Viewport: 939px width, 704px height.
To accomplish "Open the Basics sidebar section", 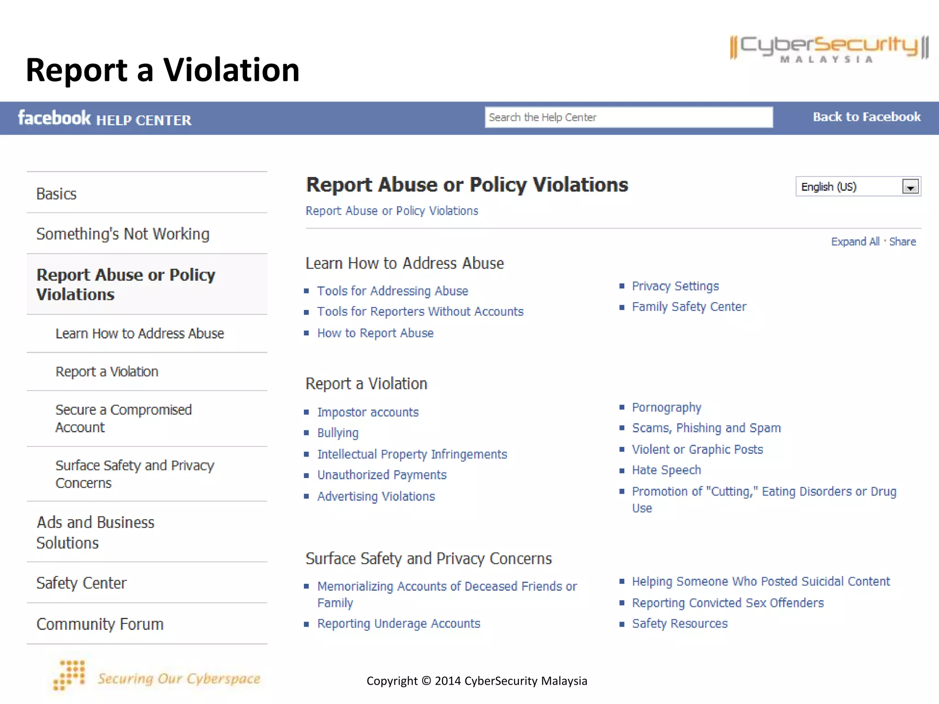I will click(147, 193).
